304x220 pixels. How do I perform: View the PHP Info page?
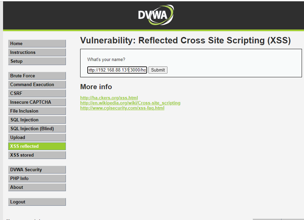[37, 178]
